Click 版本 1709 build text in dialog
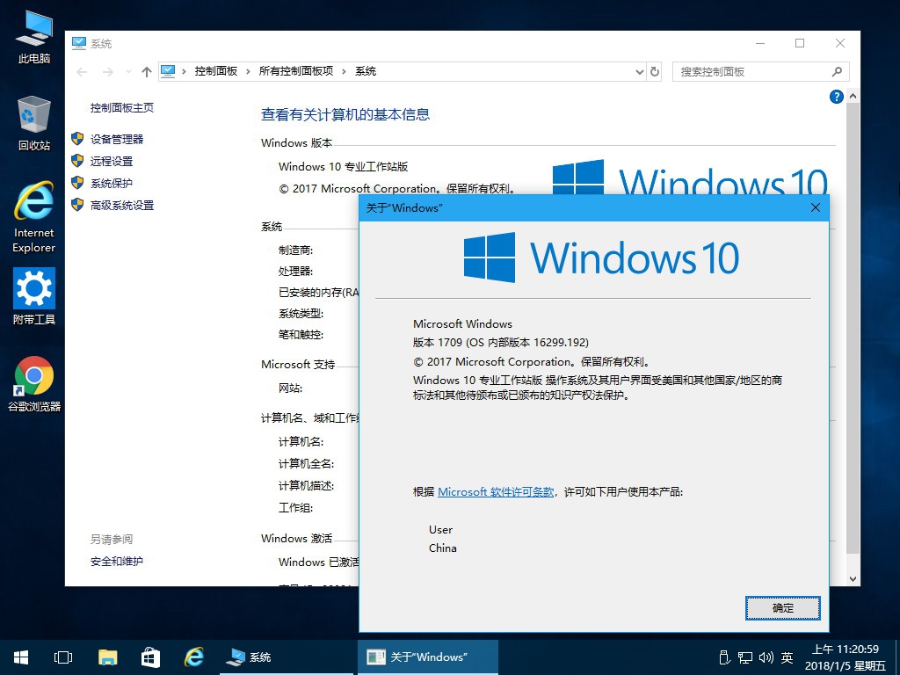The height and width of the screenshot is (675, 900). [x=500, y=343]
